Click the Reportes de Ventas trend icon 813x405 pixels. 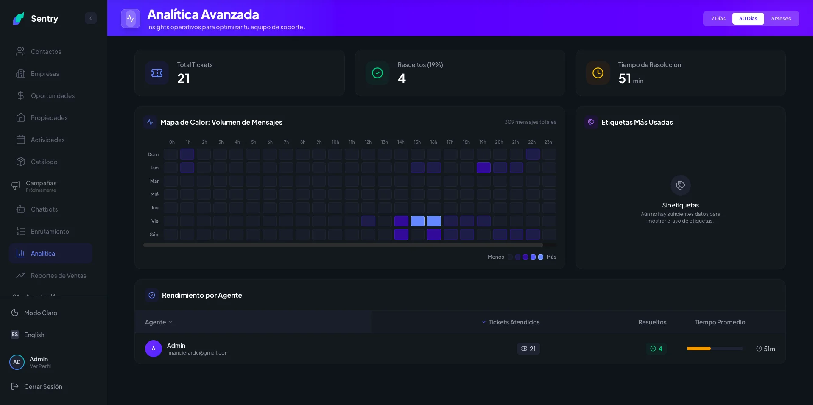(x=21, y=275)
